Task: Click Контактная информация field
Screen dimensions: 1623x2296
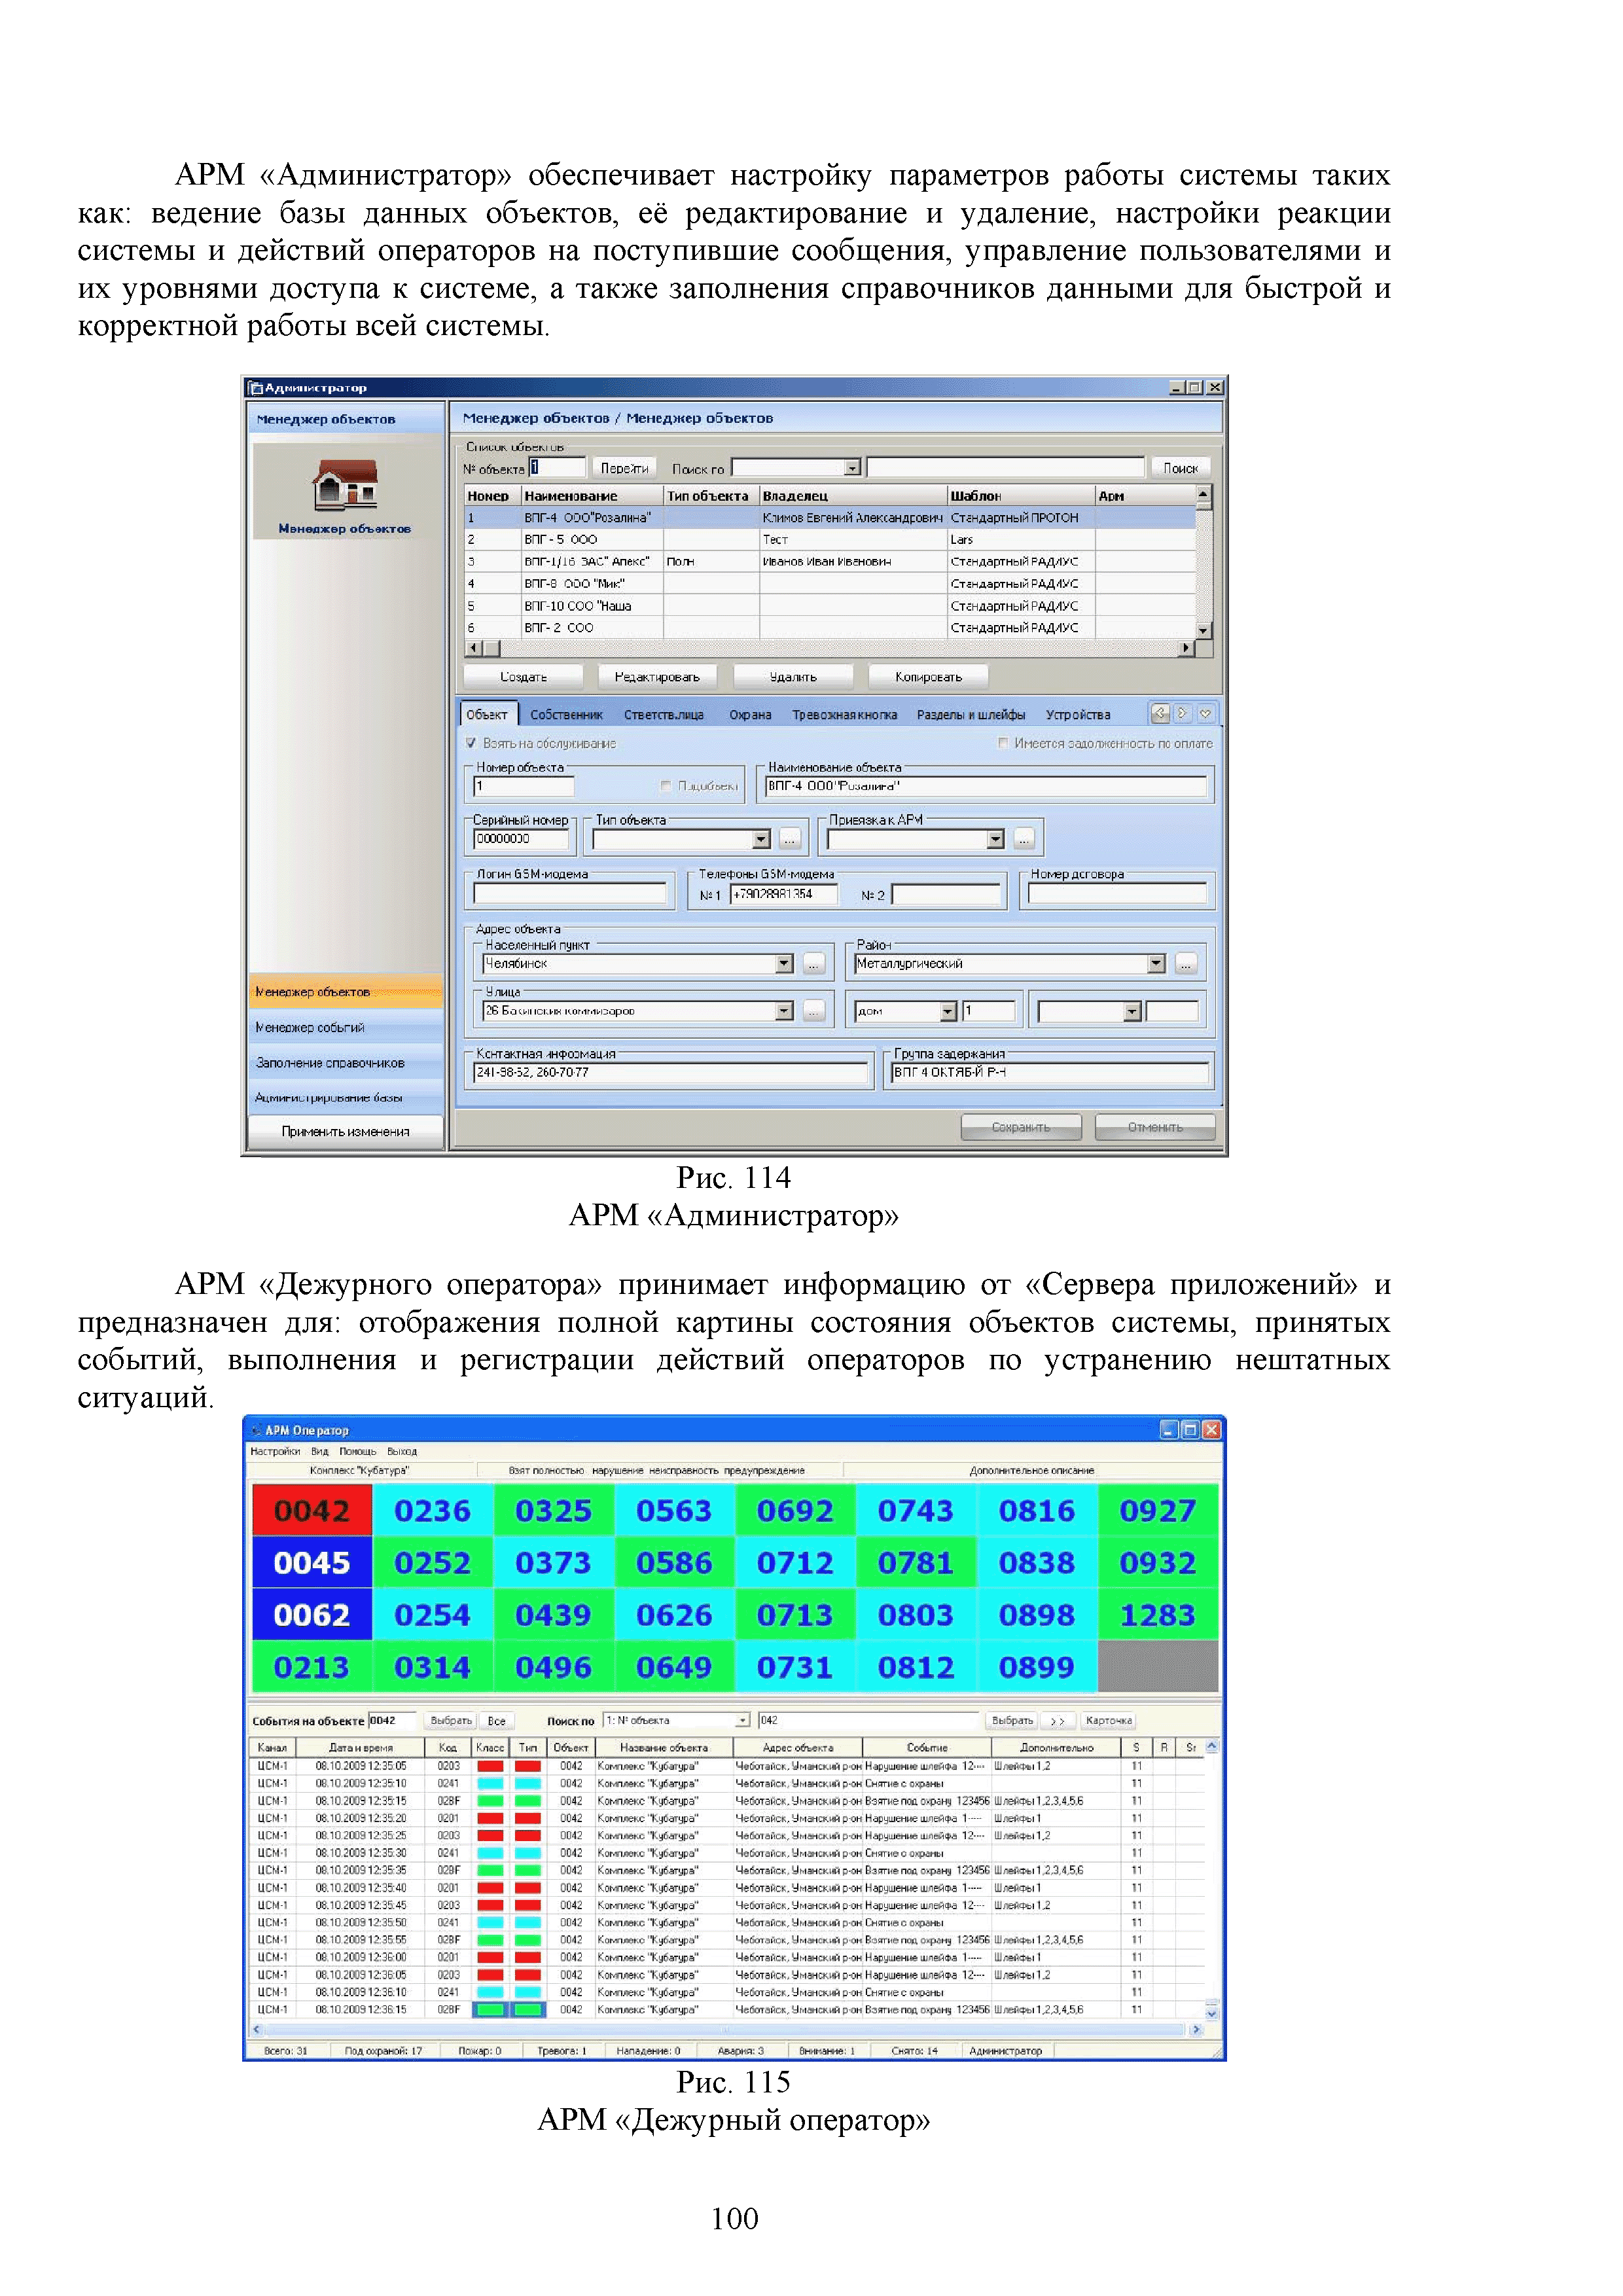Action: [671, 1073]
